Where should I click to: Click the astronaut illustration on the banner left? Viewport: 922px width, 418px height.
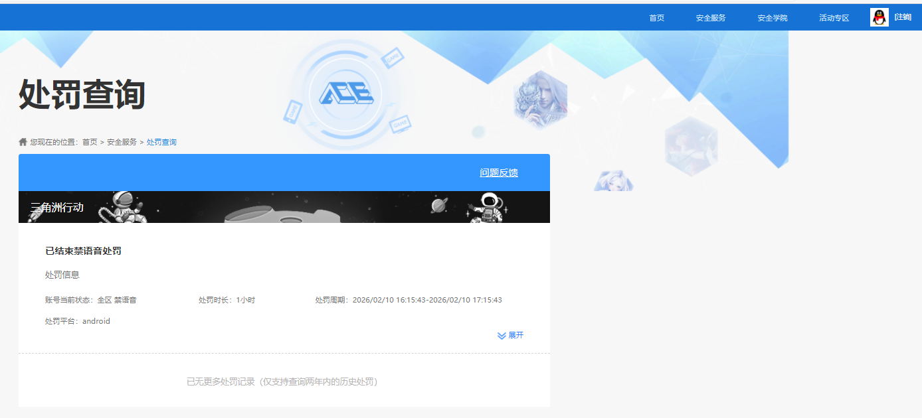(x=123, y=206)
